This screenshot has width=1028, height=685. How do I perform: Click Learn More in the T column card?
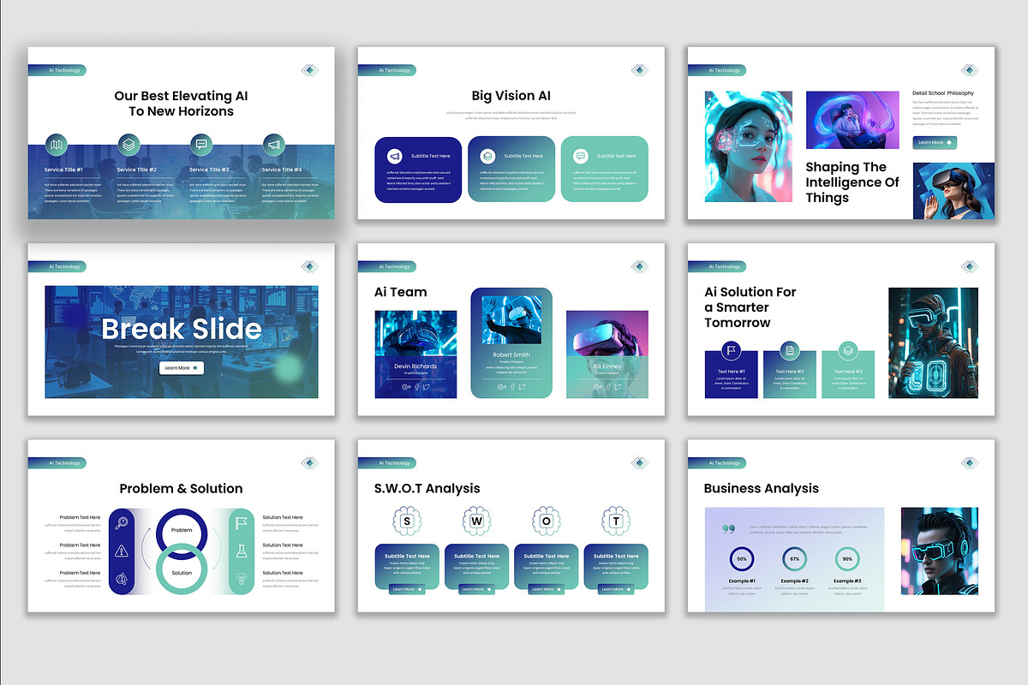click(x=616, y=589)
